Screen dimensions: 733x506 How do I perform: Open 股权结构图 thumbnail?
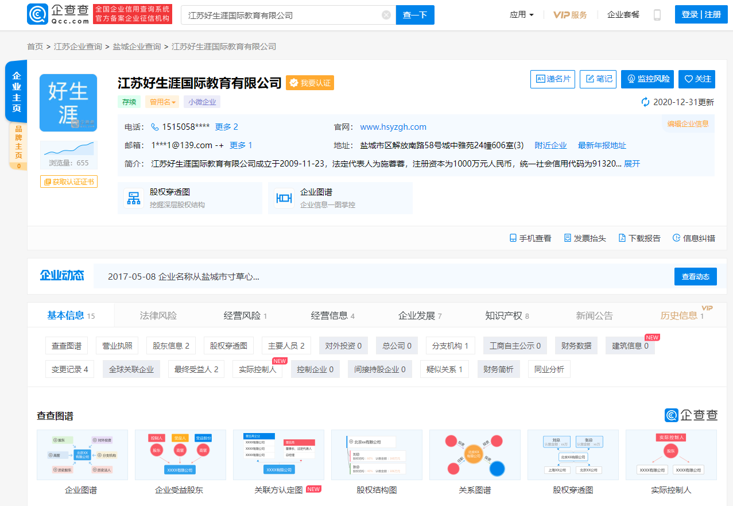[377, 455]
